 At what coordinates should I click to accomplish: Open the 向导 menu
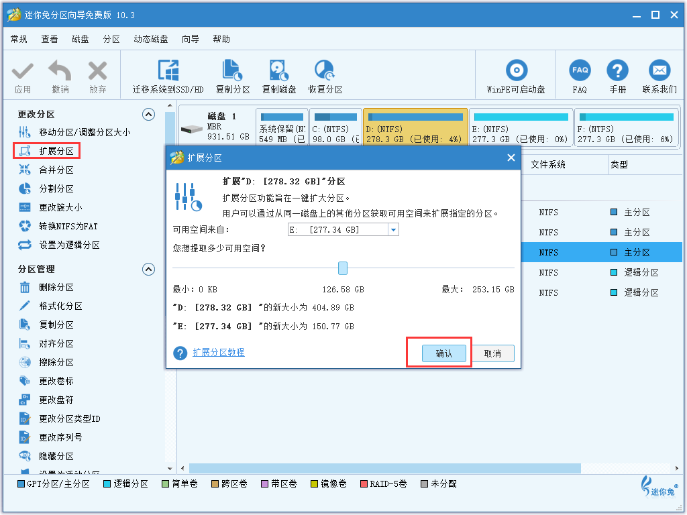click(x=190, y=40)
